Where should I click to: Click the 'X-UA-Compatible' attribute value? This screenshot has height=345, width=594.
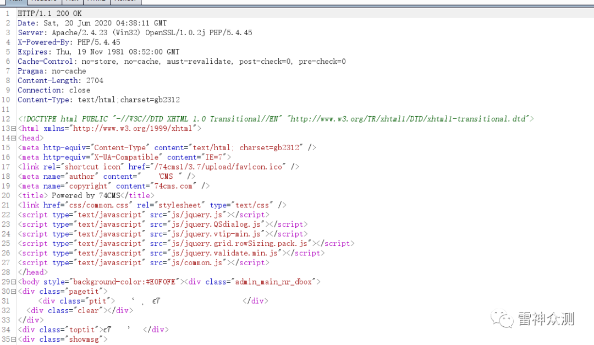point(126,157)
